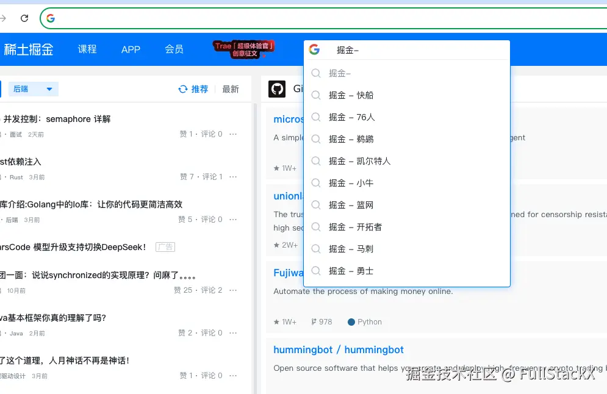Open more options on the semaphore article
Viewport: 607px width, 394px height.
232,134
